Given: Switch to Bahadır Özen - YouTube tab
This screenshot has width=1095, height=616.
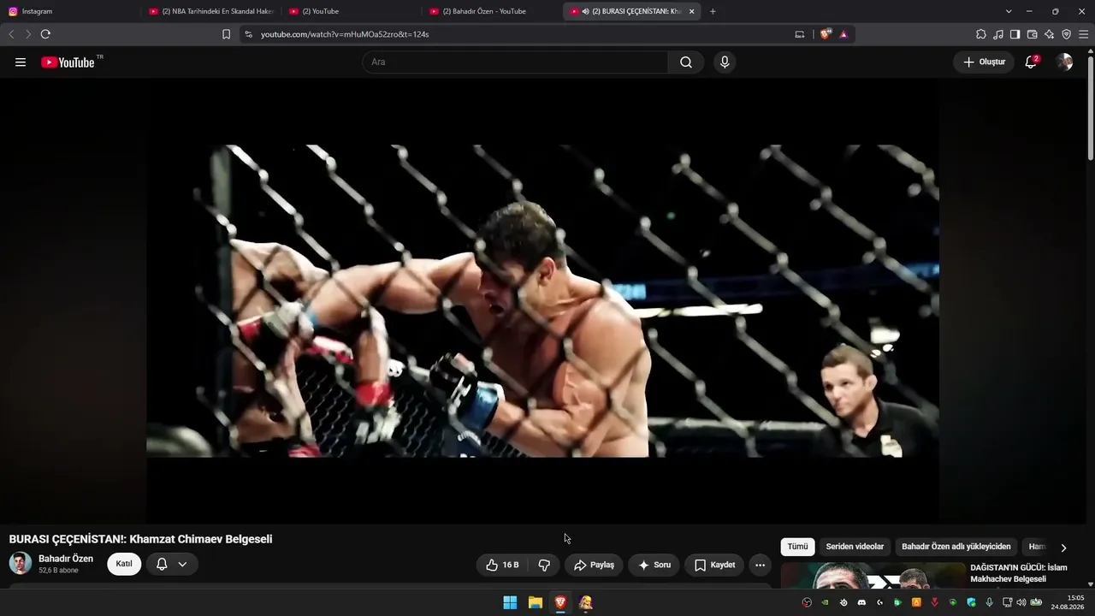Looking at the screenshot, I should pyautogui.click(x=492, y=11).
